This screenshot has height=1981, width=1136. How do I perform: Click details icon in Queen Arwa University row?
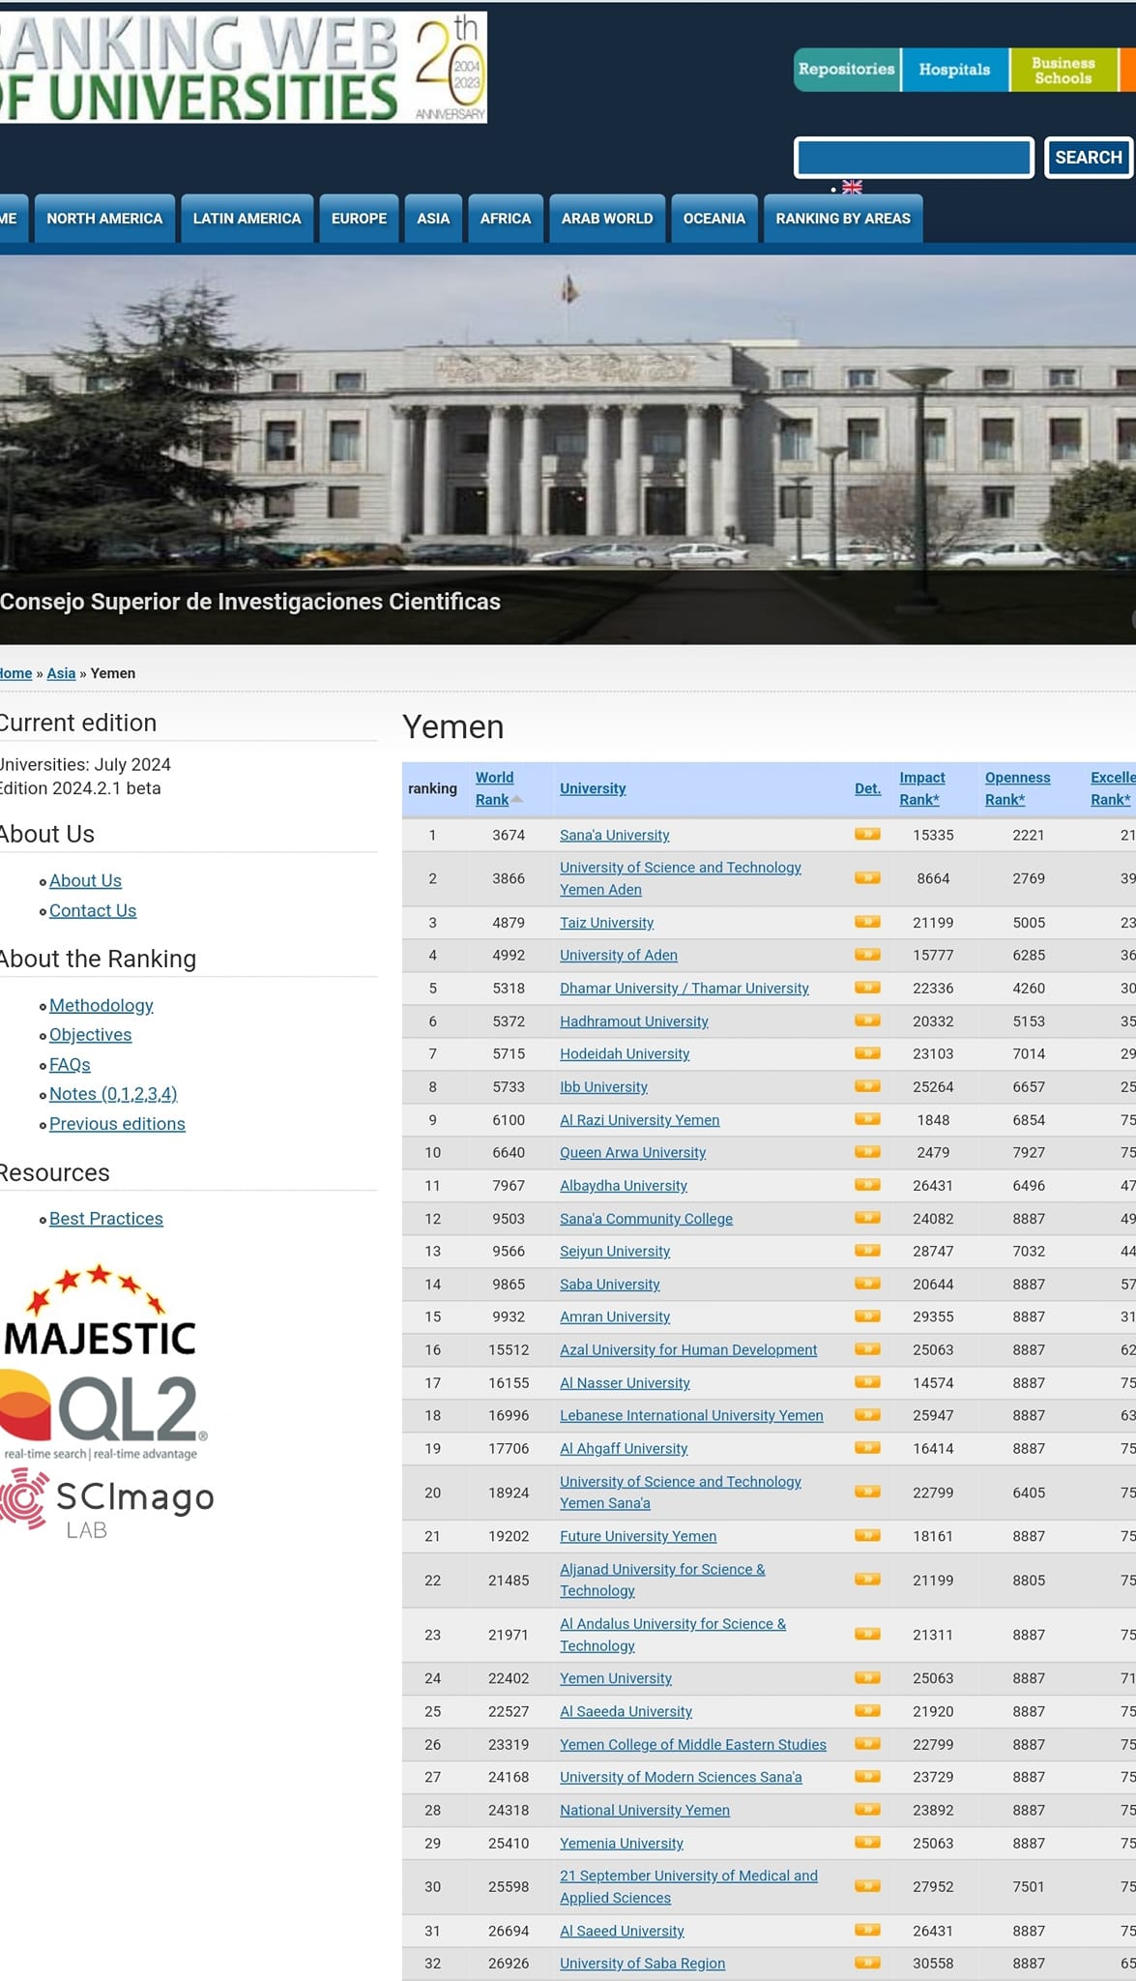pyautogui.click(x=866, y=1152)
